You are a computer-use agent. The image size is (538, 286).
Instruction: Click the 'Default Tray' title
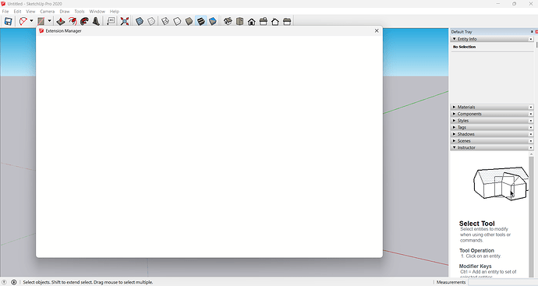pos(462,31)
